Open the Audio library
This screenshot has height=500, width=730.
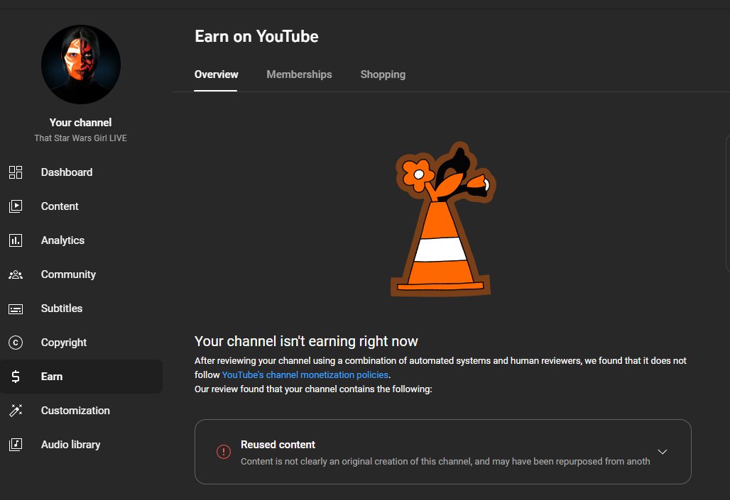(82, 445)
